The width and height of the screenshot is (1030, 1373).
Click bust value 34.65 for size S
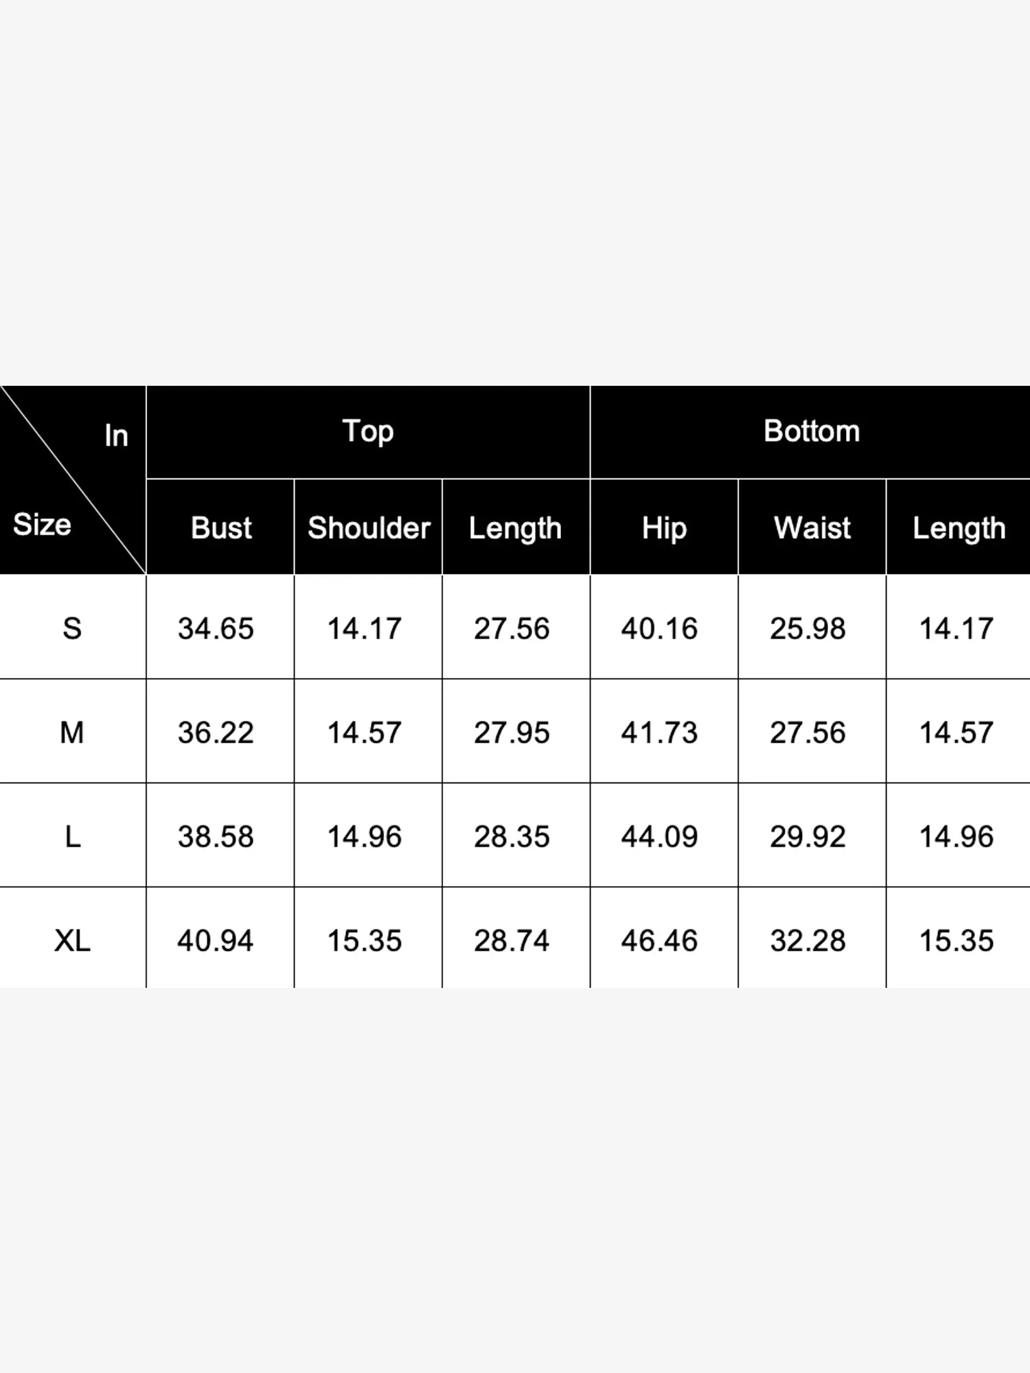pyautogui.click(x=216, y=628)
